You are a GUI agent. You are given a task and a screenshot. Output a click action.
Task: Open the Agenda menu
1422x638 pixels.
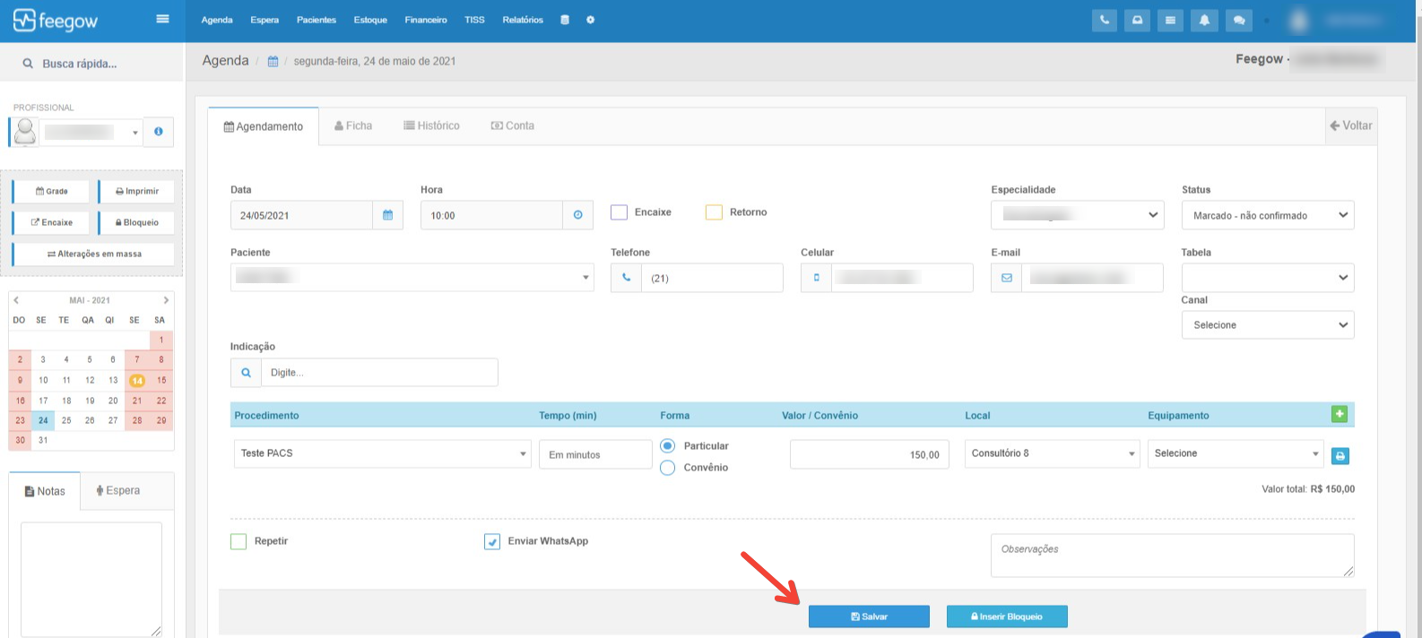(217, 20)
